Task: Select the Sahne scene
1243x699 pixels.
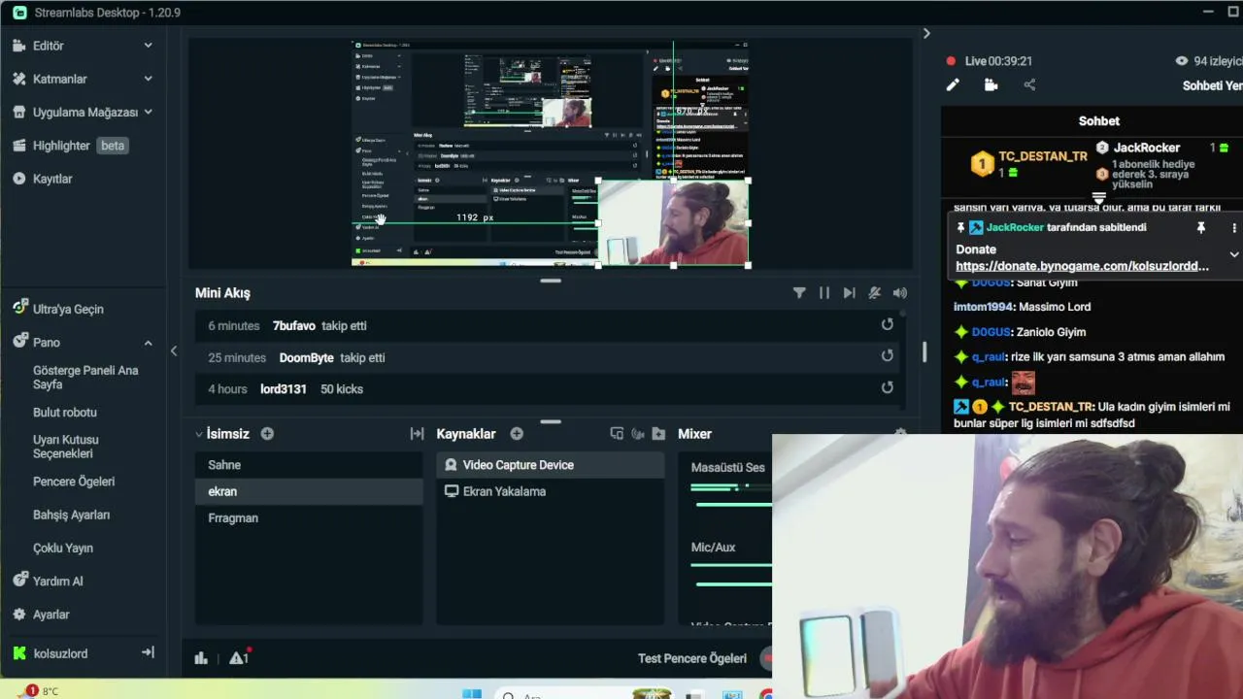Action: click(309, 465)
